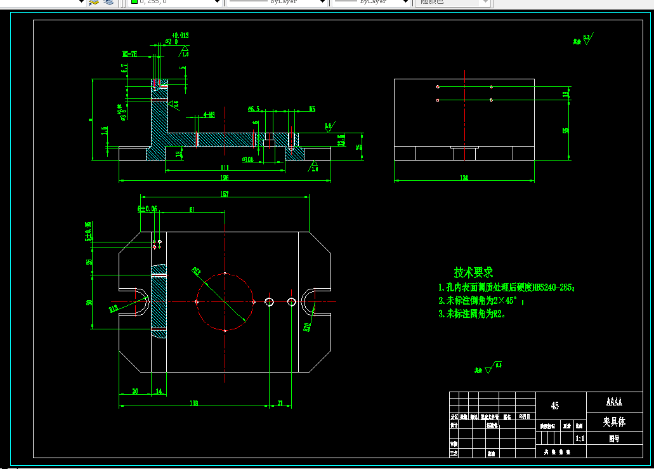Select material 45 in title block

555,406
